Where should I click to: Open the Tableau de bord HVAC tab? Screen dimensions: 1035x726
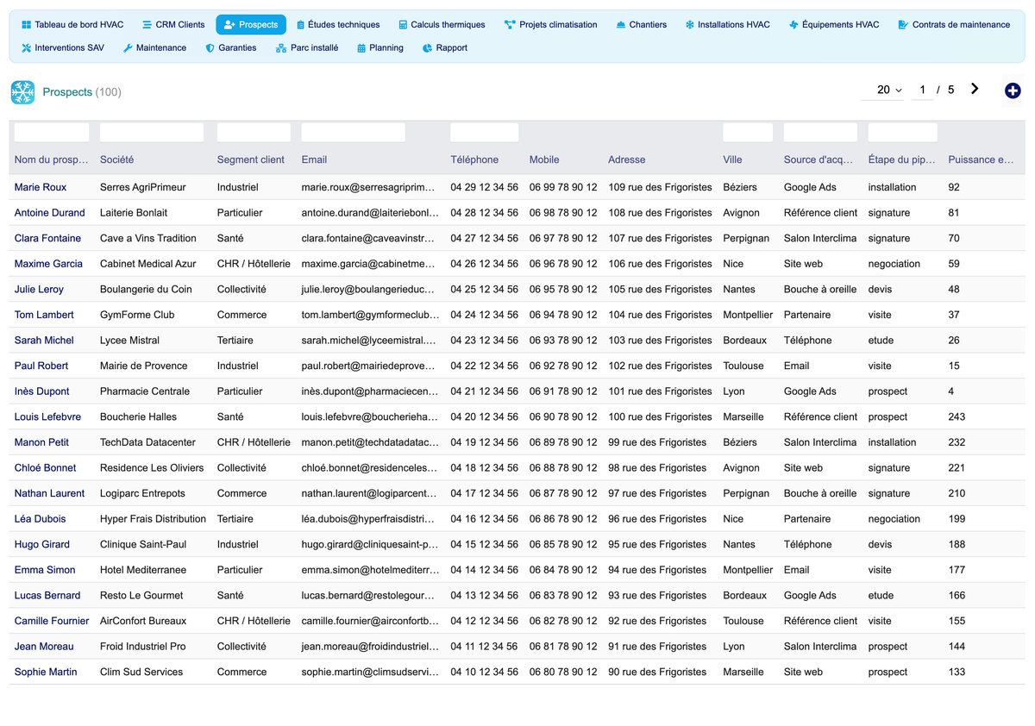(72, 25)
